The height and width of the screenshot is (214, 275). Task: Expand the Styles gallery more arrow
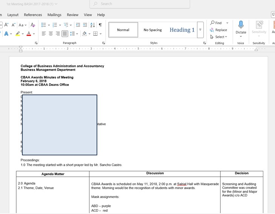pos(200,30)
